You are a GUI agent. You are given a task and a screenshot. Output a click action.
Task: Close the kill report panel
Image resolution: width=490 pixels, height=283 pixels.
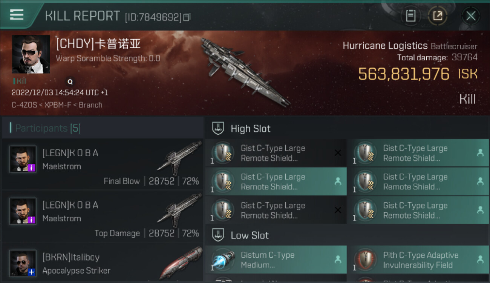(x=470, y=16)
